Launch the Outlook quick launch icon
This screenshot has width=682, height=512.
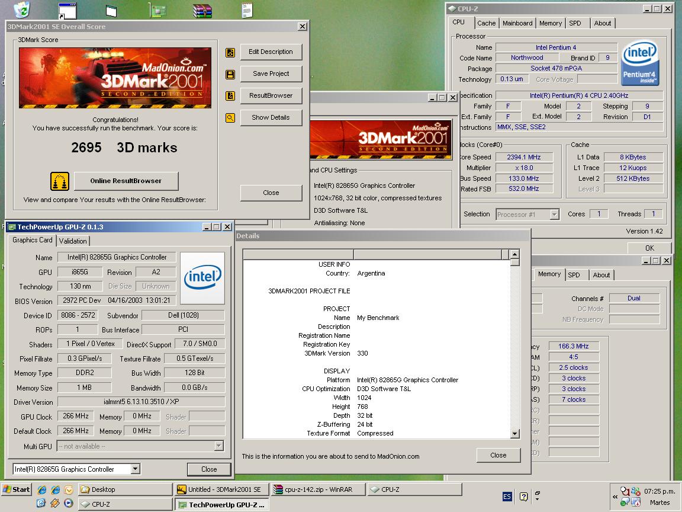[69, 490]
